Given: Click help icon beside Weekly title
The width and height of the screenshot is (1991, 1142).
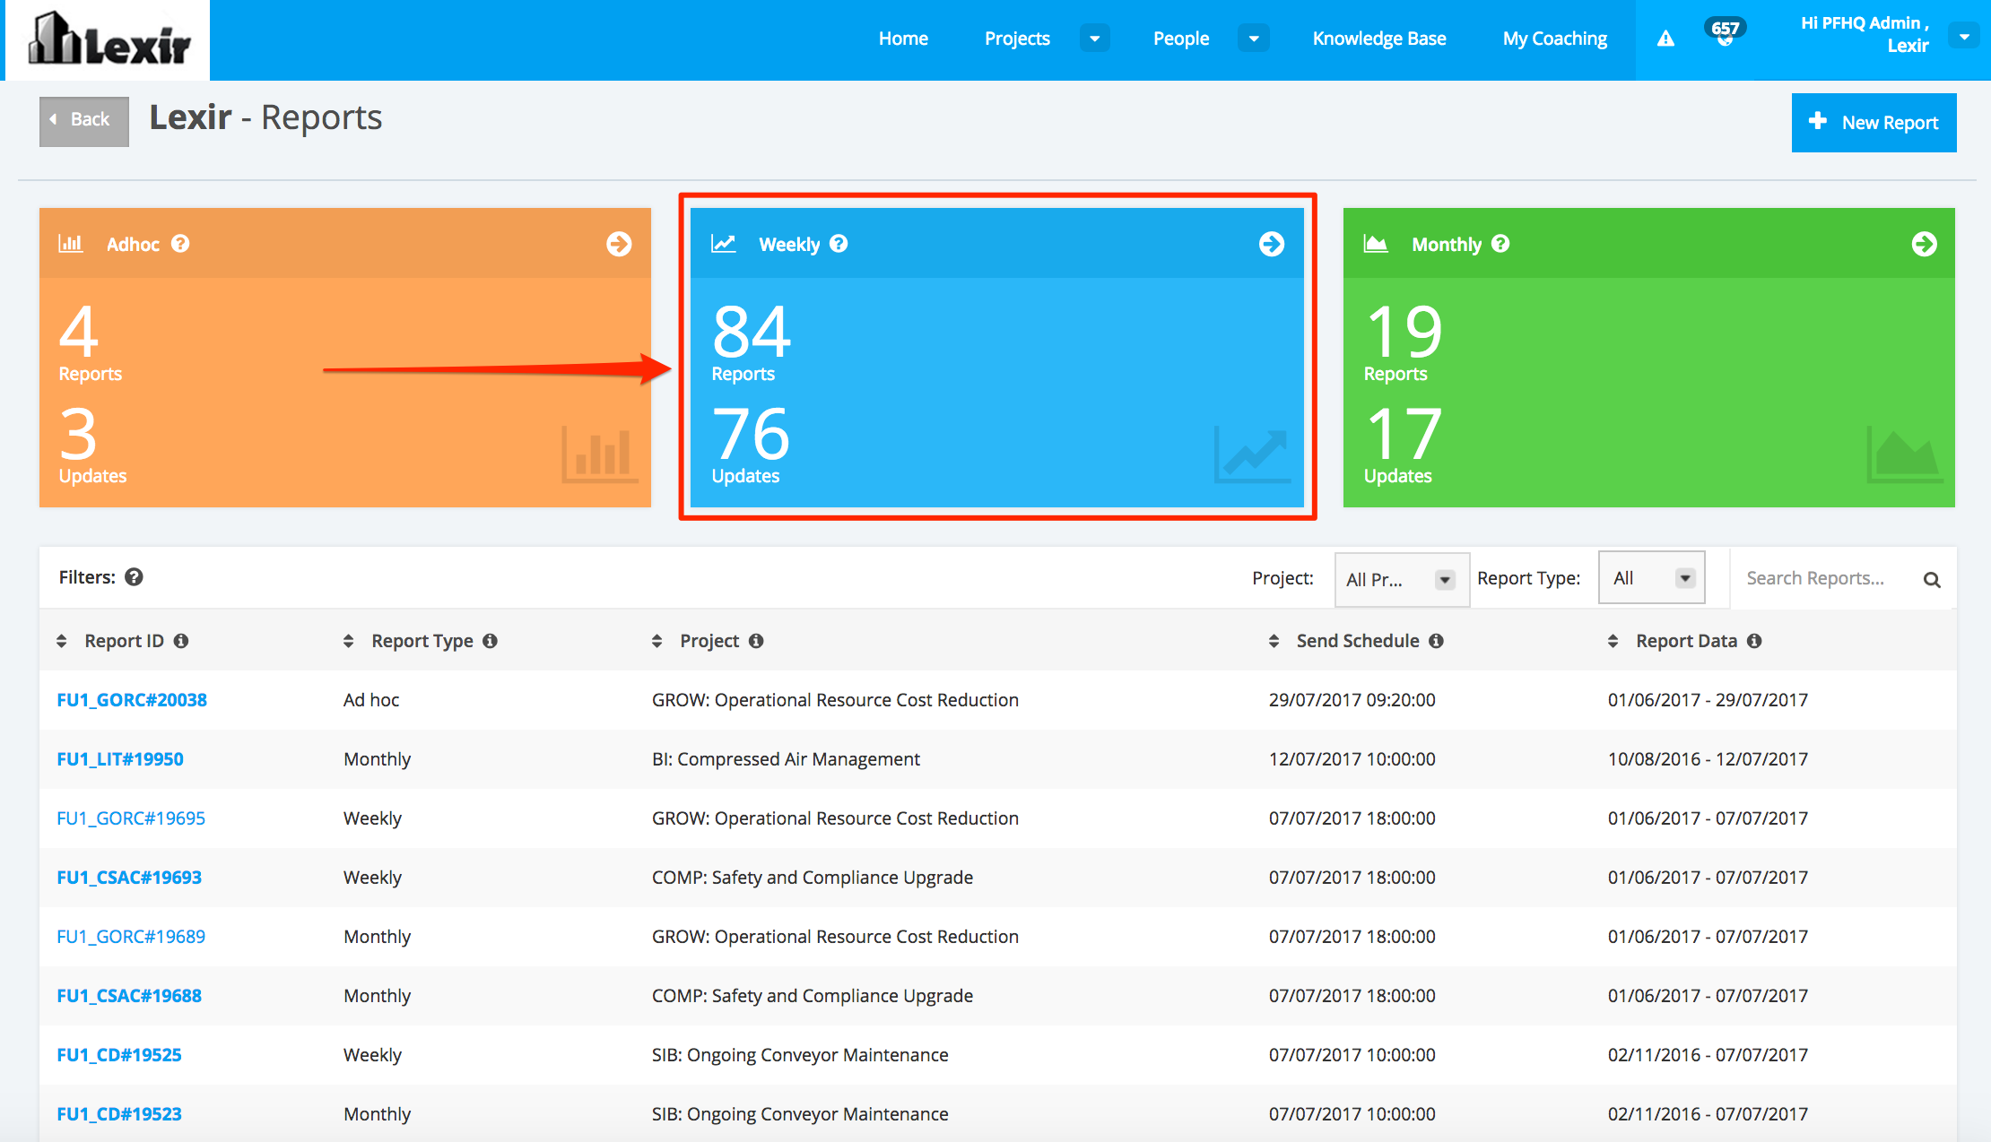Looking at the screenshot, I should pos(839,244).
